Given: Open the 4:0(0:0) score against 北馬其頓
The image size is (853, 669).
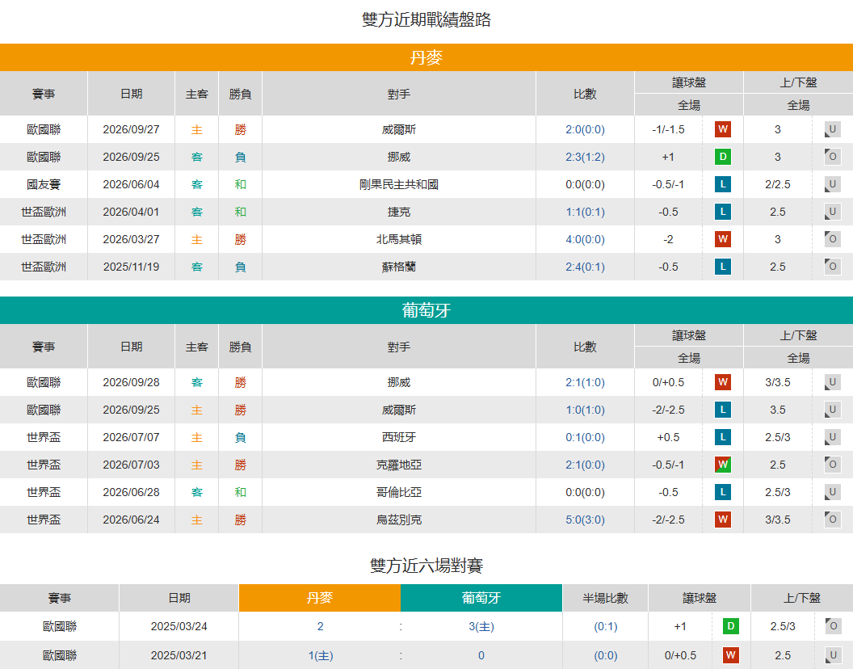Looking at the screenshot, I should [585, 239].
